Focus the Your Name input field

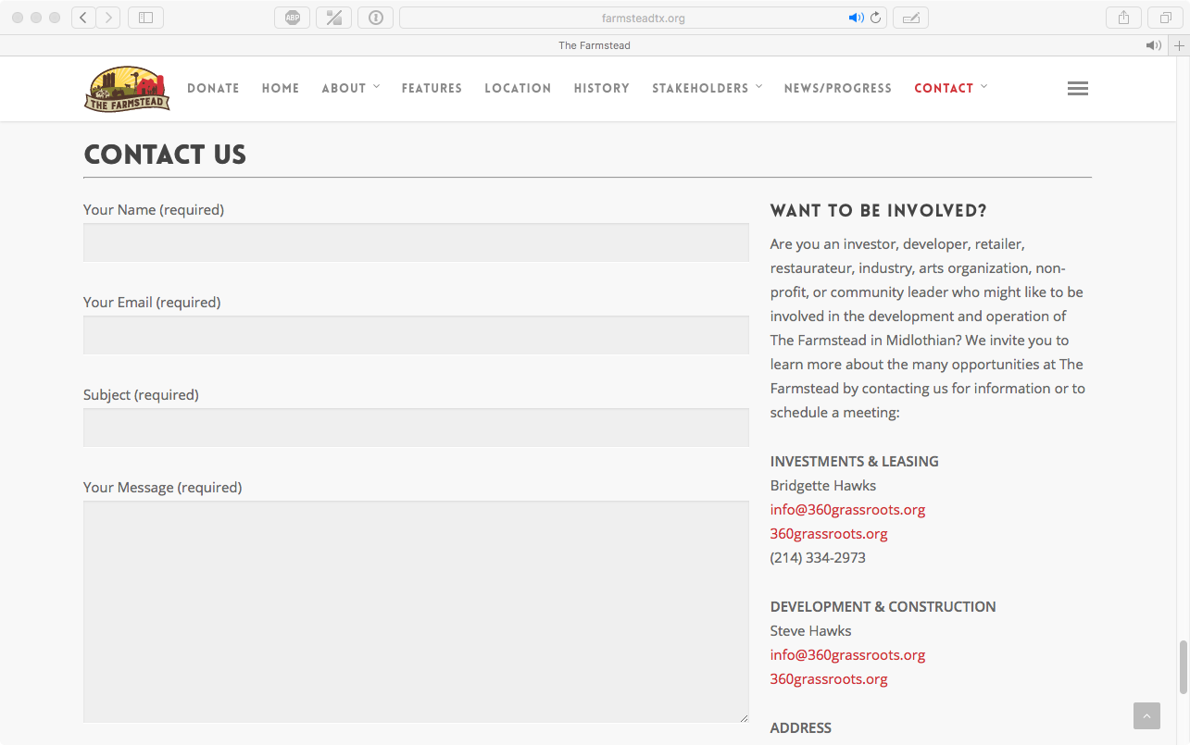tap(416, 242)
